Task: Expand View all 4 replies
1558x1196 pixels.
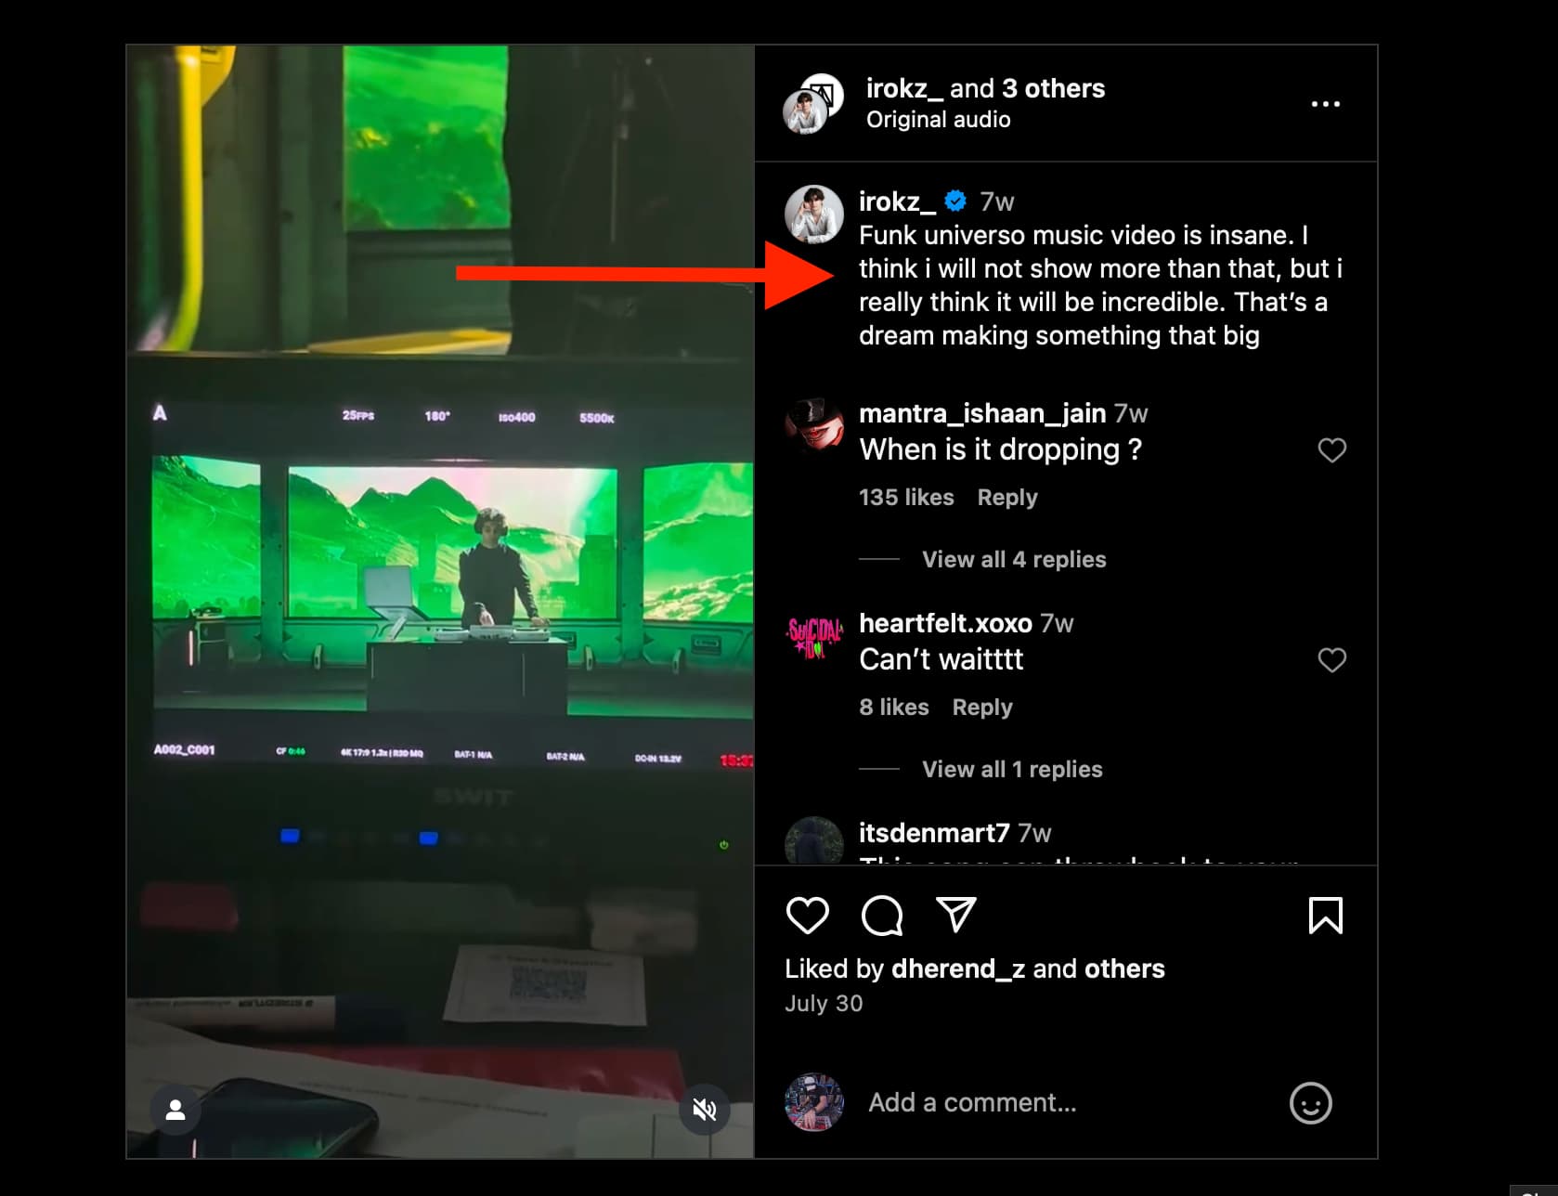Action: [x=1014, y=559]
